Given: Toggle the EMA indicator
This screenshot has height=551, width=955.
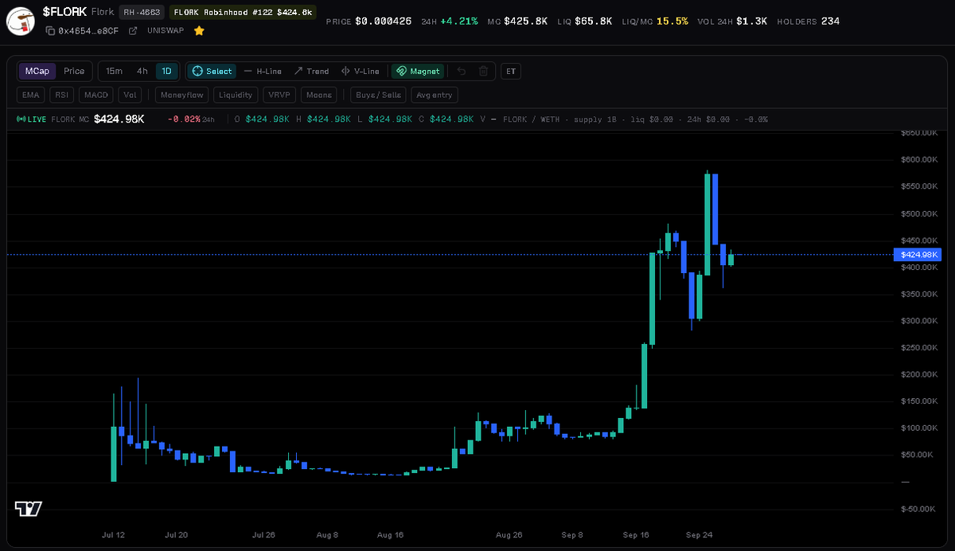Looking at the screenshot, I should click(x=30, y=95).
